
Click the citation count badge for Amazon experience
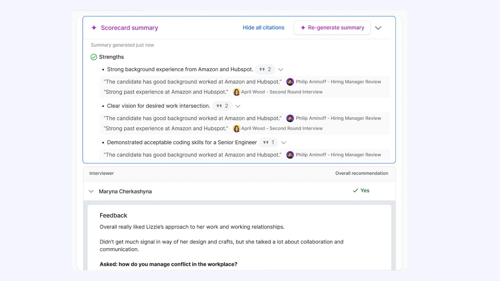pyautogui.click(x=265, y=69)
